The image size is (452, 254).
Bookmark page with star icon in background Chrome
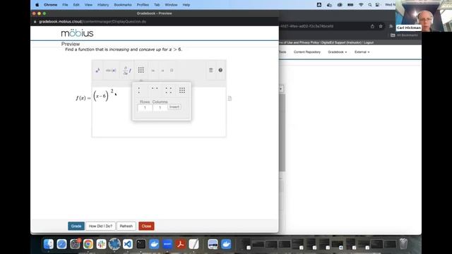point(381,26)
